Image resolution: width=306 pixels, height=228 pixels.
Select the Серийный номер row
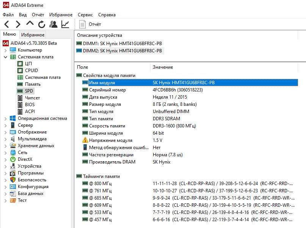190,90
